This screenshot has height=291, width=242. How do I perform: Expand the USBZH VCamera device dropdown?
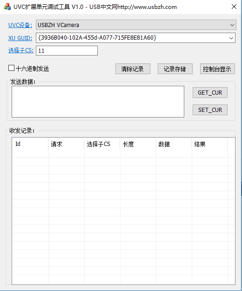[x=232, y=25]
